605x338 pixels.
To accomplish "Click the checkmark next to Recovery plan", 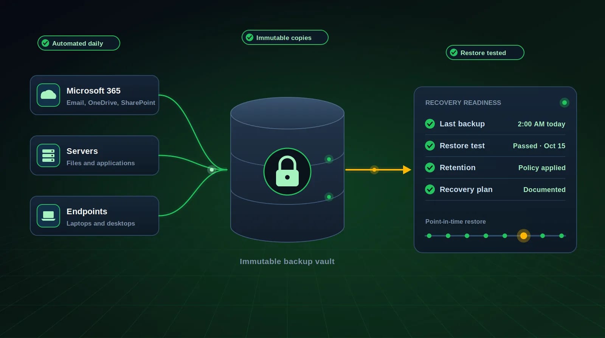I will tap(430, 189).
